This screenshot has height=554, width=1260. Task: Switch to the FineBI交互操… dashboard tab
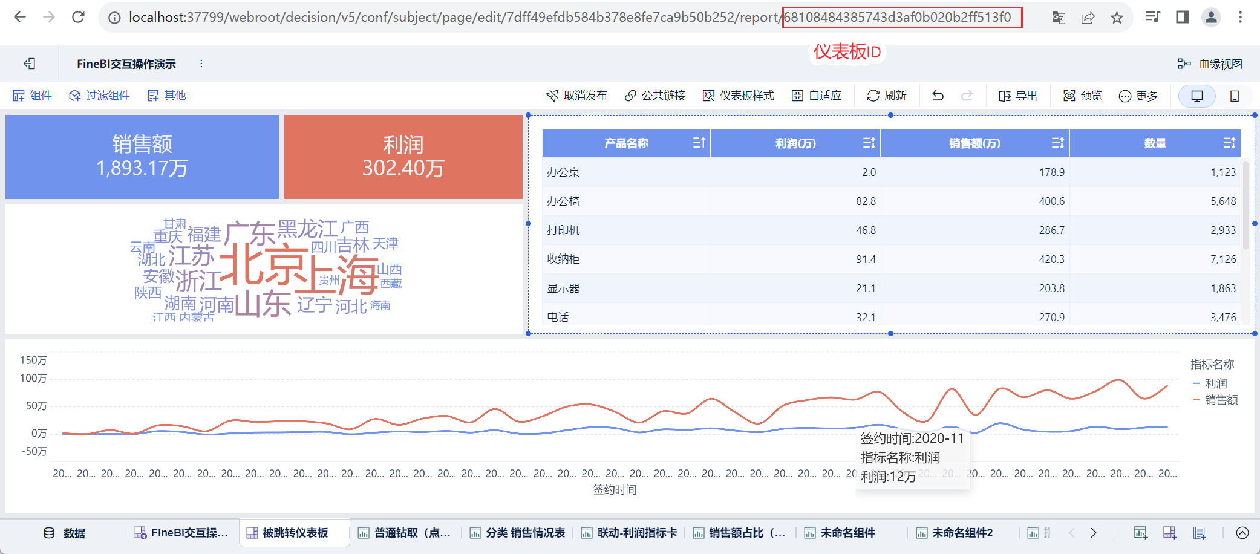(181, 533)
